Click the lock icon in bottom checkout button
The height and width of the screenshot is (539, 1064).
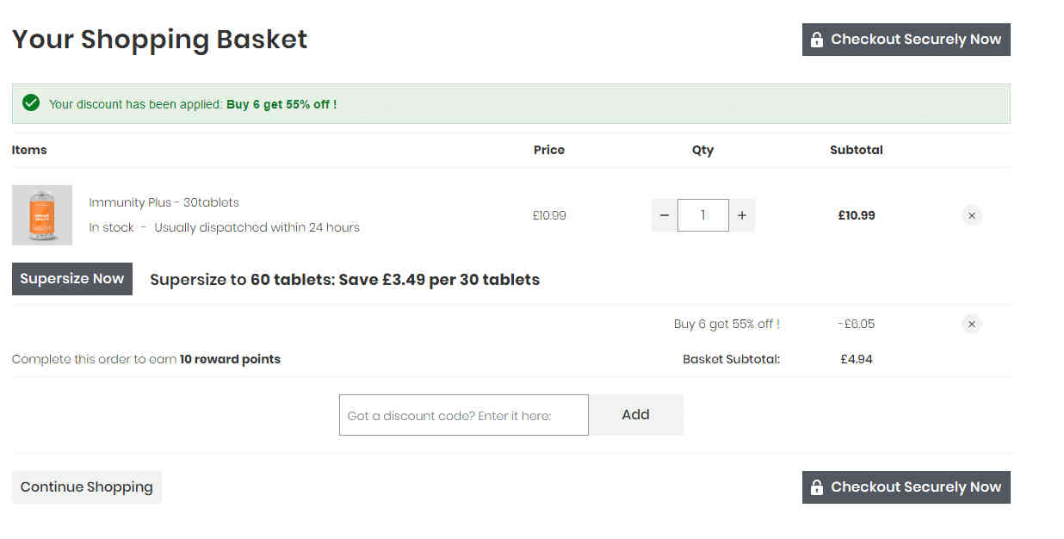click(817, 487)
